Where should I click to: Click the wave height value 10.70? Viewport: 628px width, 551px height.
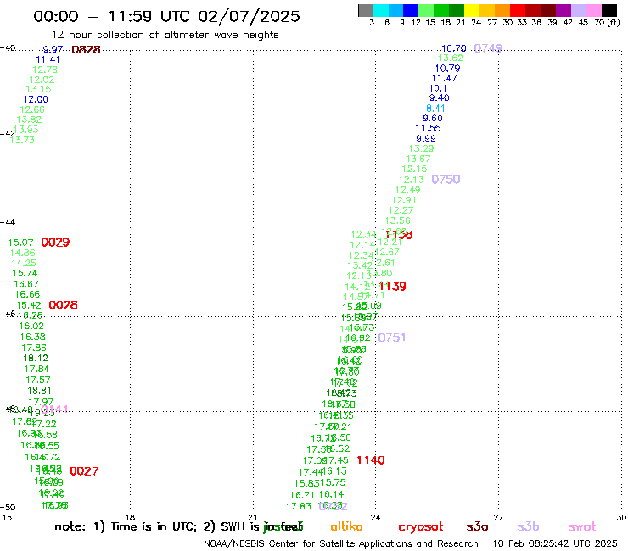point(454,48)
